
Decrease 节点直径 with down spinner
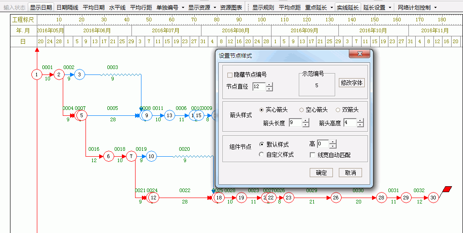pyautogui.click(x=269, y=89)
